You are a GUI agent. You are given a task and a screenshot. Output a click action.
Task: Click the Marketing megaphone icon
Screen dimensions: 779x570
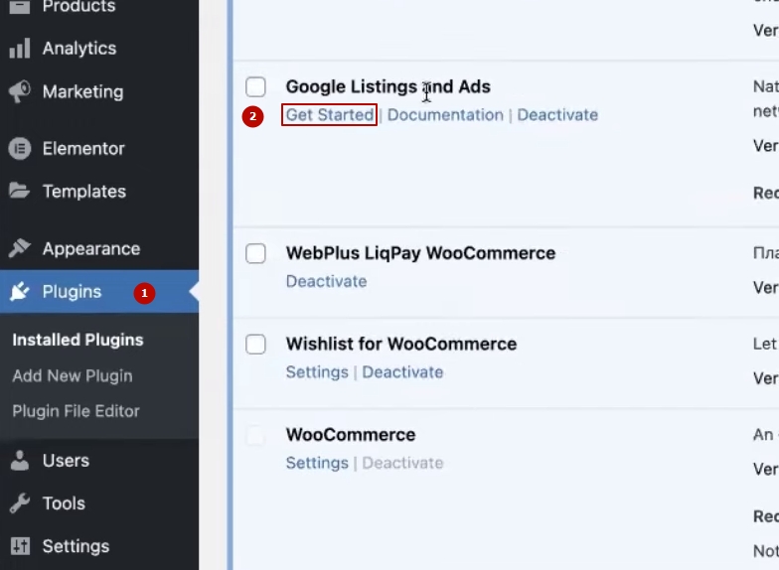19,92
